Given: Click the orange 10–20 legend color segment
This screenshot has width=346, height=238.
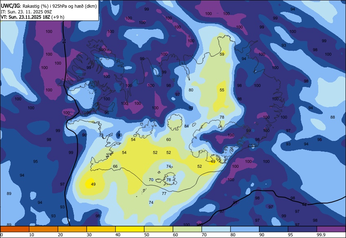Looking at the screenshot, I should click(44, 229).
